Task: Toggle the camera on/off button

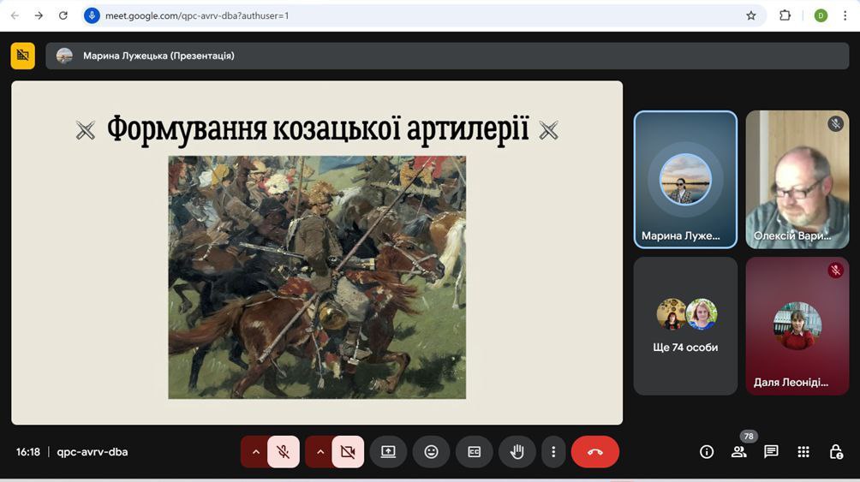Action: coord(348,452)
